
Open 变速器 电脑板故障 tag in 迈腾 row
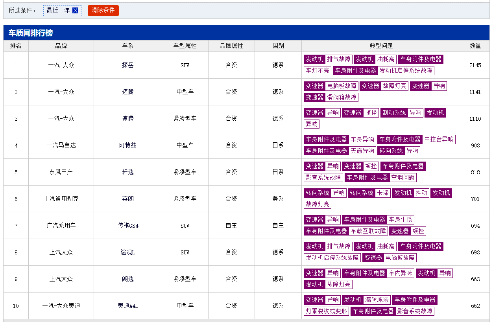click(331, 86)
